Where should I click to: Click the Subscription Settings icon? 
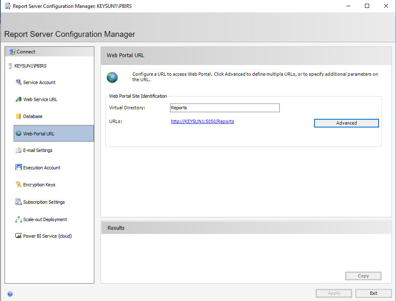point(18,202)
